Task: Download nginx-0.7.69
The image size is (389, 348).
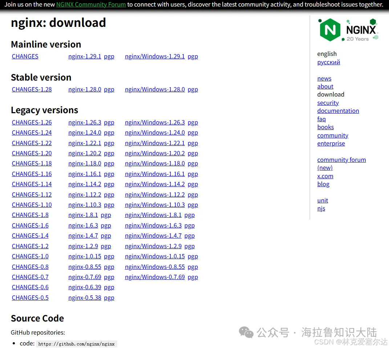Action: click(x=85, y=277)
